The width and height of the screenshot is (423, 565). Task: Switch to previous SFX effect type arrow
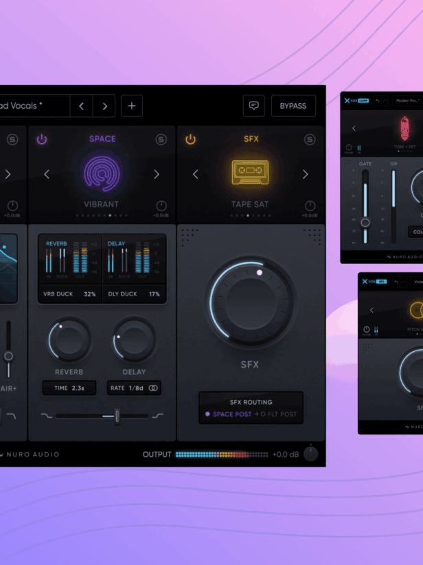196,175
